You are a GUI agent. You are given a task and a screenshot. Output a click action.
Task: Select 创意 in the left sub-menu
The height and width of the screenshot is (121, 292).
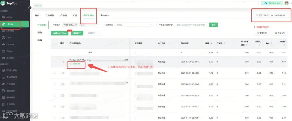coord(39,33)
